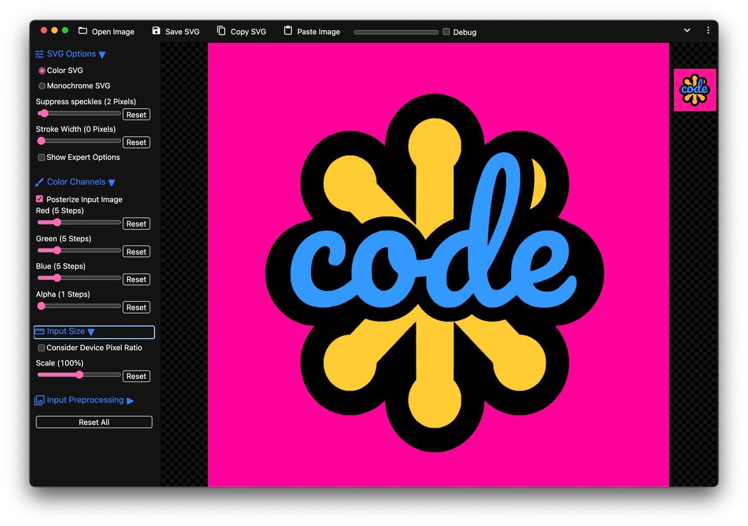Open the vertical three-dot menu
This screenshot has height=526, width=748.
[x=708, y=31]
